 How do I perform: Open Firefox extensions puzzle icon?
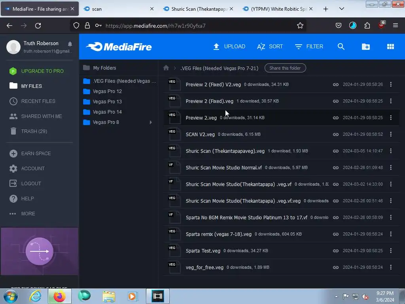[x=367, y=26]
